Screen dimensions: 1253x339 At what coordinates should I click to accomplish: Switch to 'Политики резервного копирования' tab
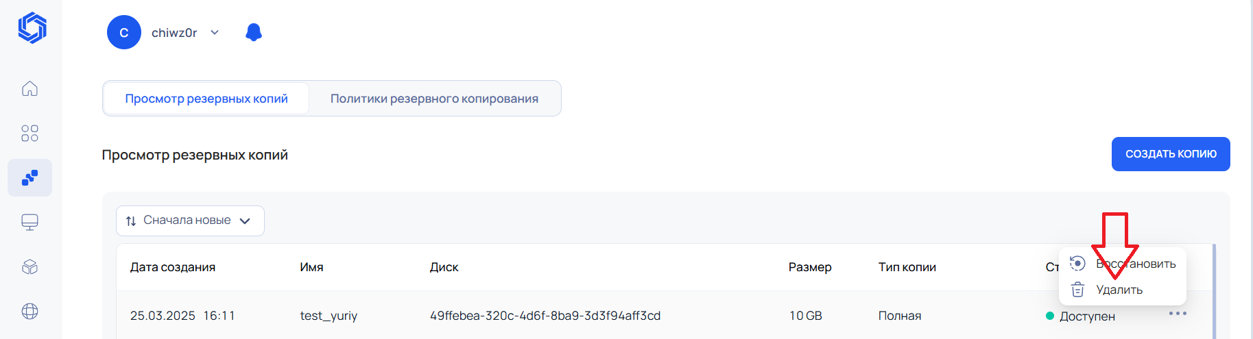point(434,99)
